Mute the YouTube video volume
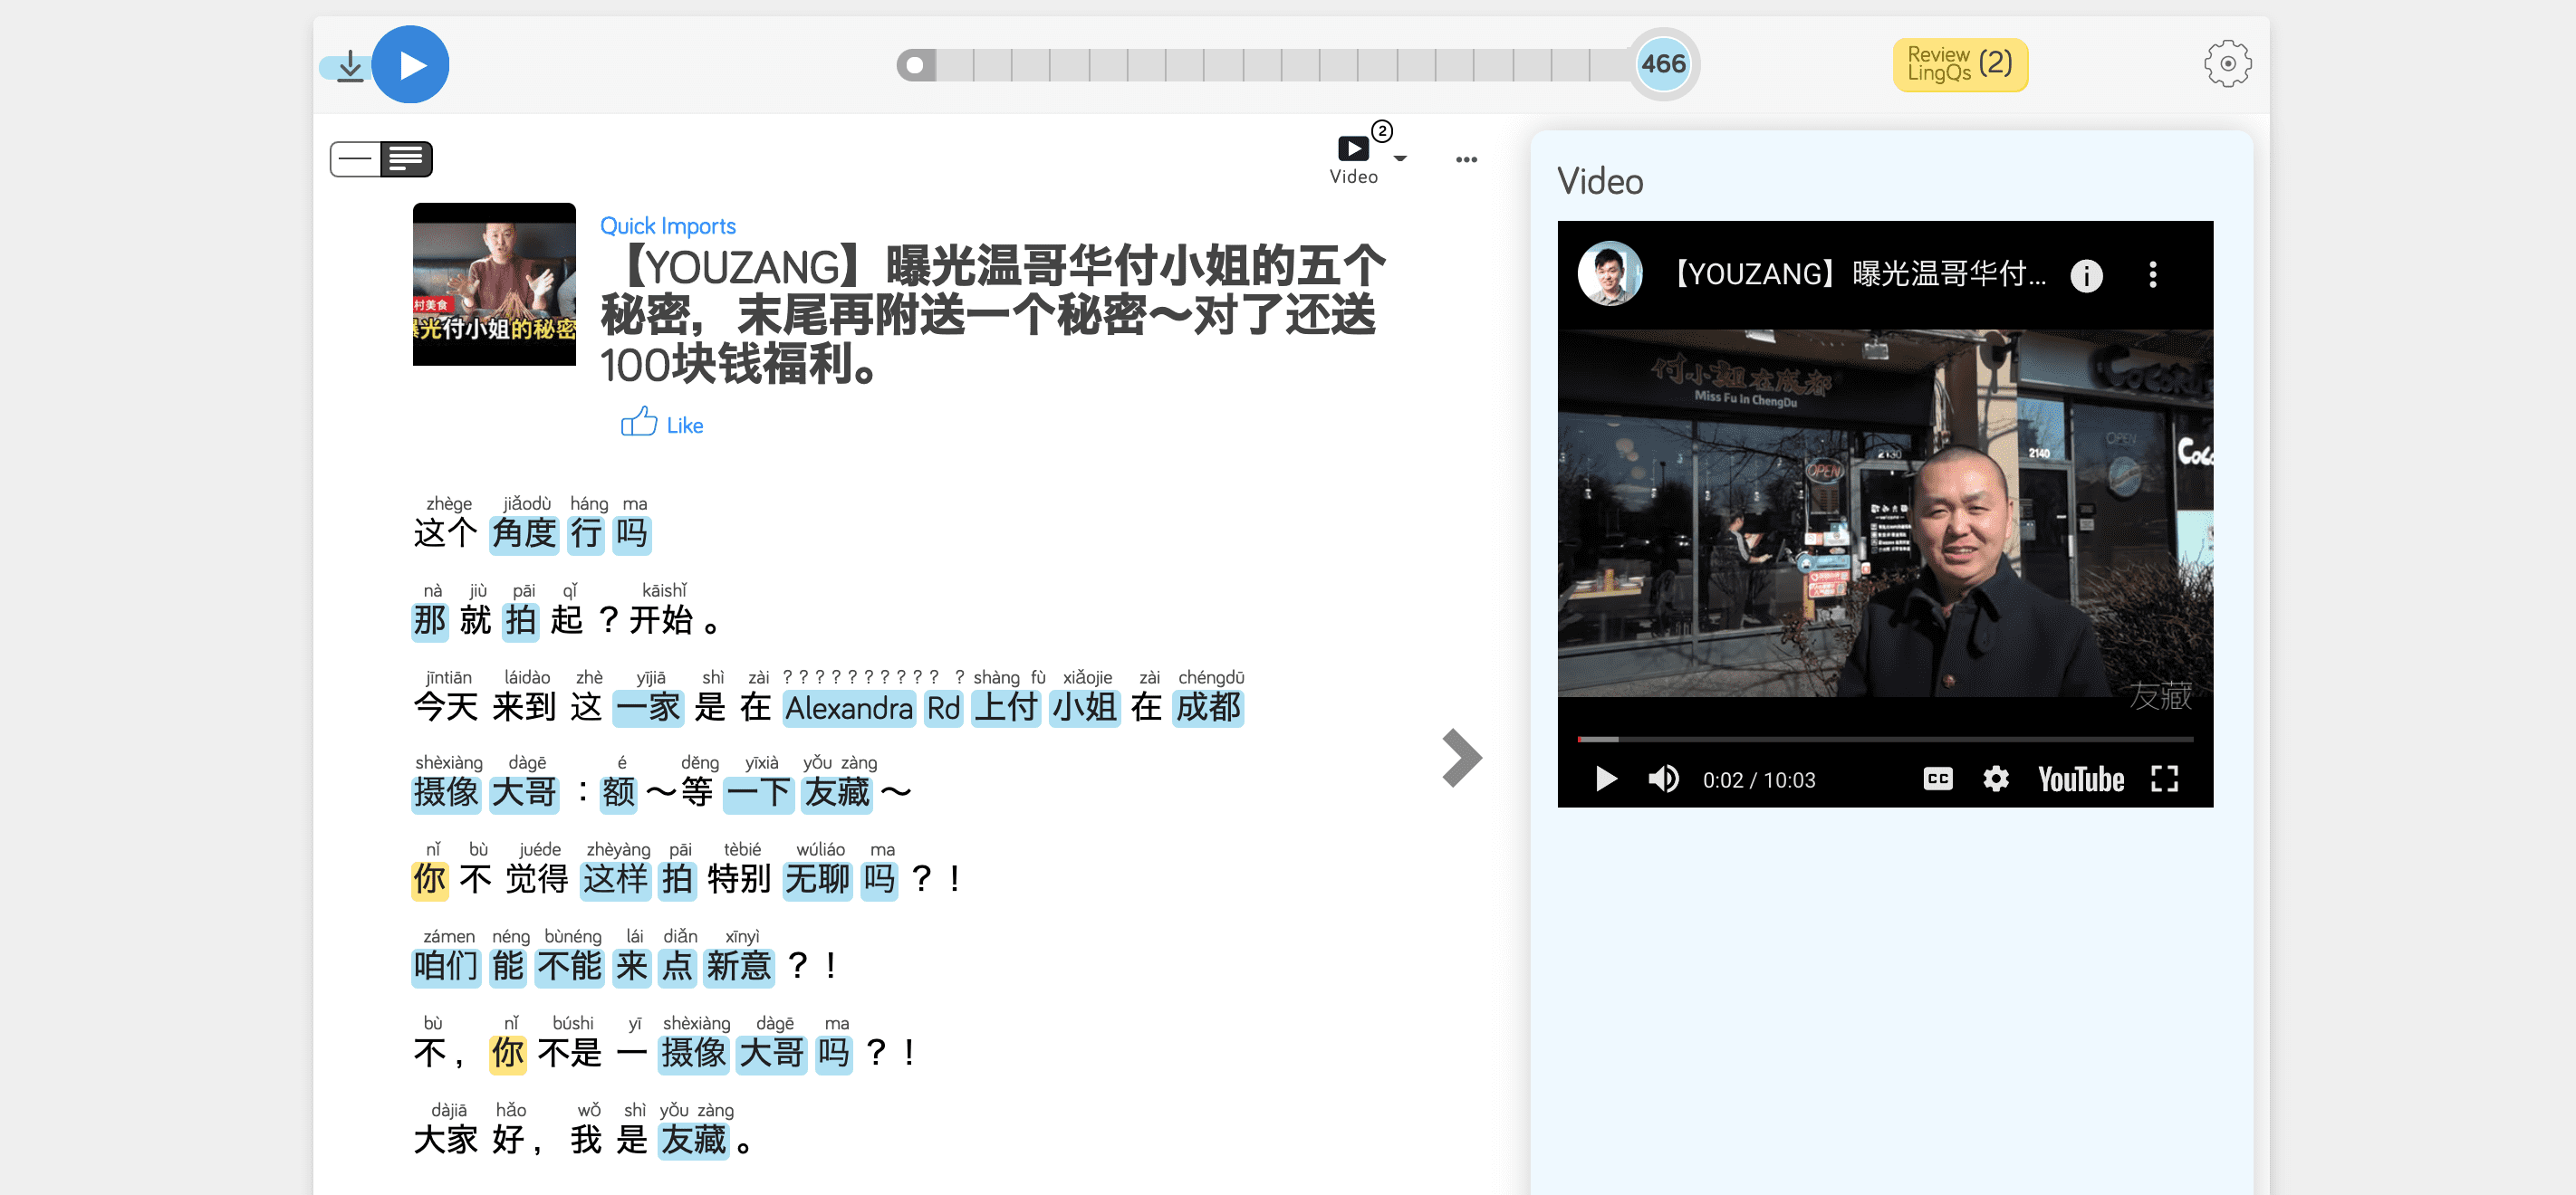This screenshot has height=1195, width=2576. click(x=1663, y=779)
